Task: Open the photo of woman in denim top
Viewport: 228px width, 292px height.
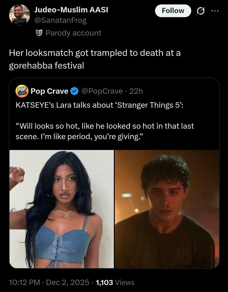Action: pos(62,209)
